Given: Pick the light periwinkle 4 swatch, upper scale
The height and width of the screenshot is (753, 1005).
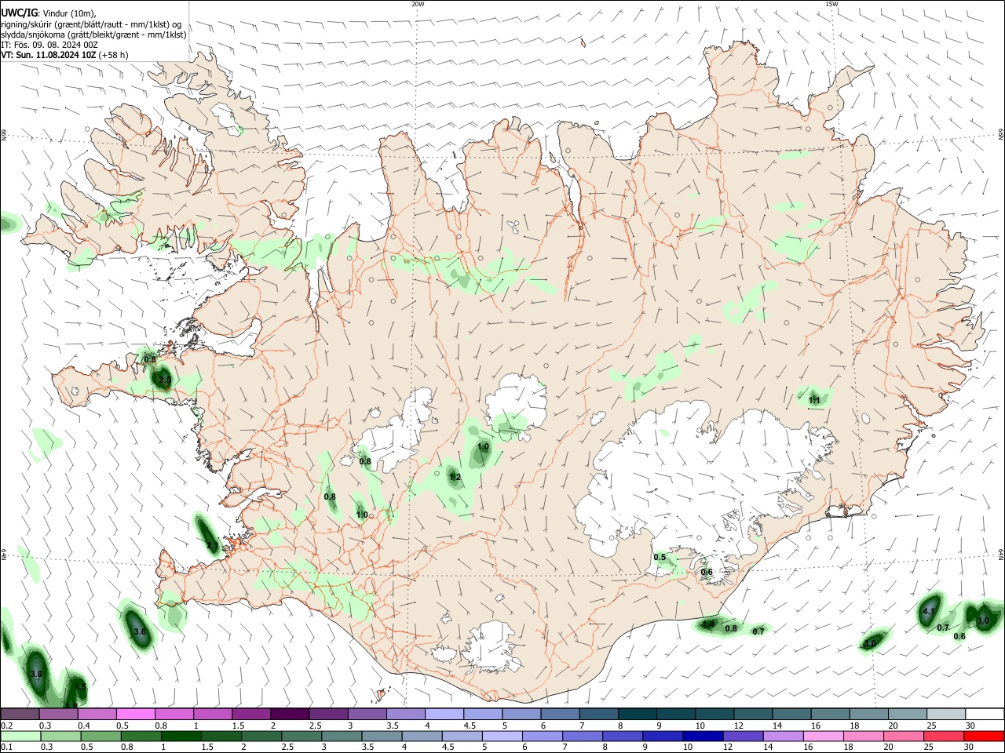Looking at the screenshot, I should tap(444, 714).
